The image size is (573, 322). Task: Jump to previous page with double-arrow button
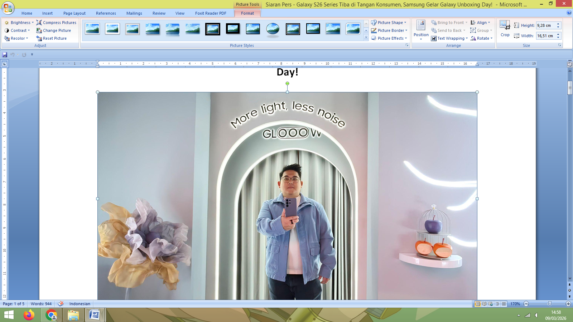[570, 285]
